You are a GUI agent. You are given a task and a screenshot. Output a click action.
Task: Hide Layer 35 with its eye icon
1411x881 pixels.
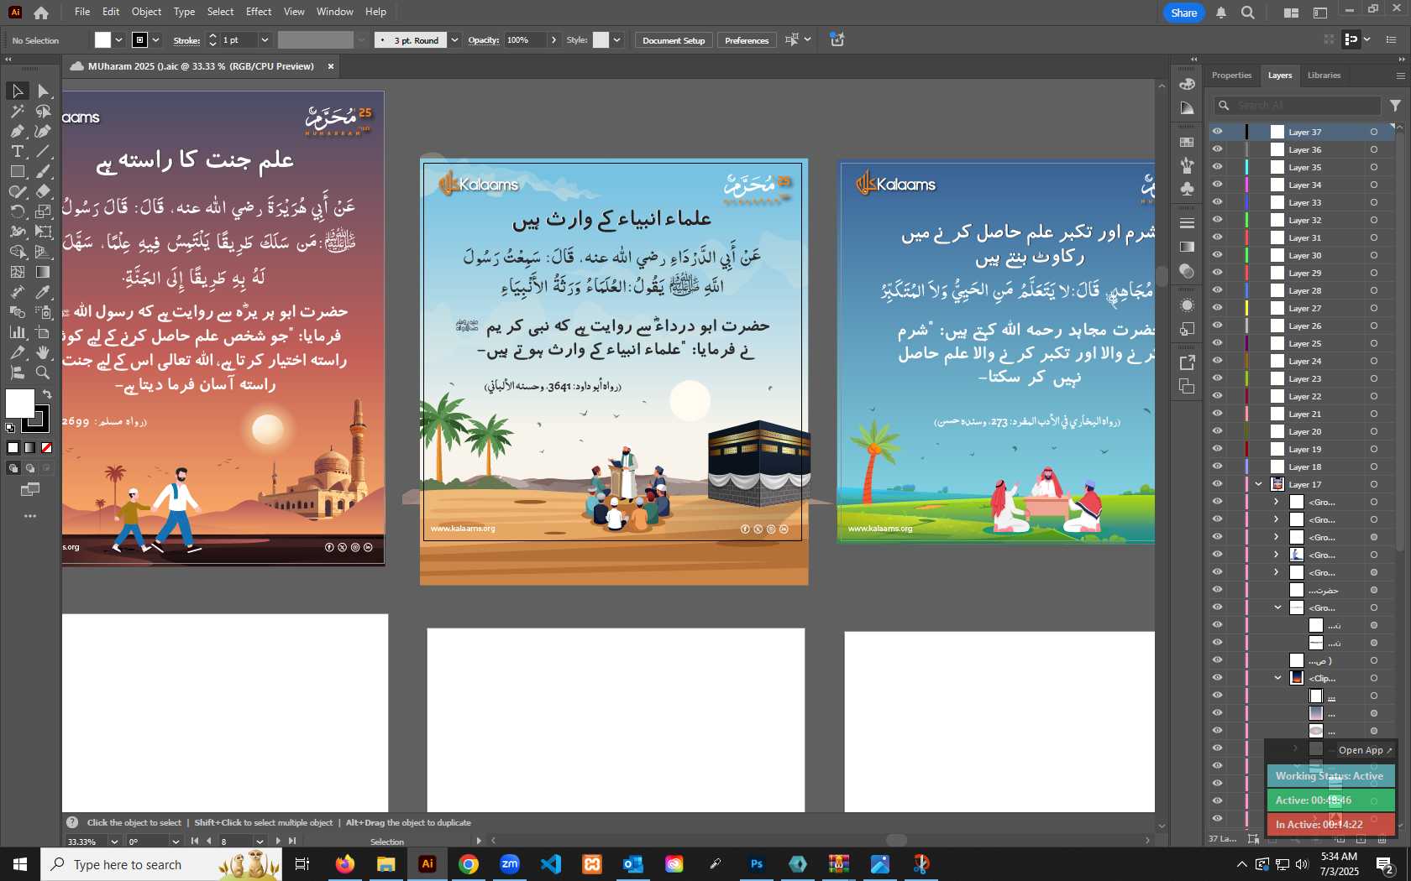(1217, 167)
